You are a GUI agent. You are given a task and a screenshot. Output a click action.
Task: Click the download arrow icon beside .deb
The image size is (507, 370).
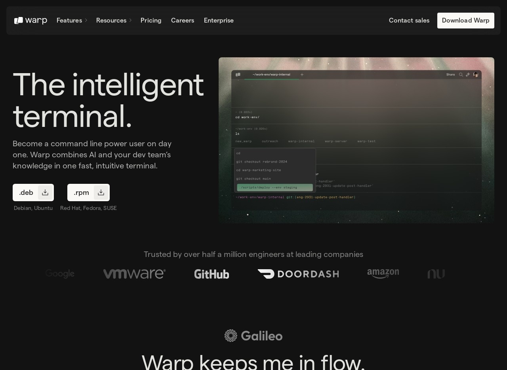coord(45,193)
